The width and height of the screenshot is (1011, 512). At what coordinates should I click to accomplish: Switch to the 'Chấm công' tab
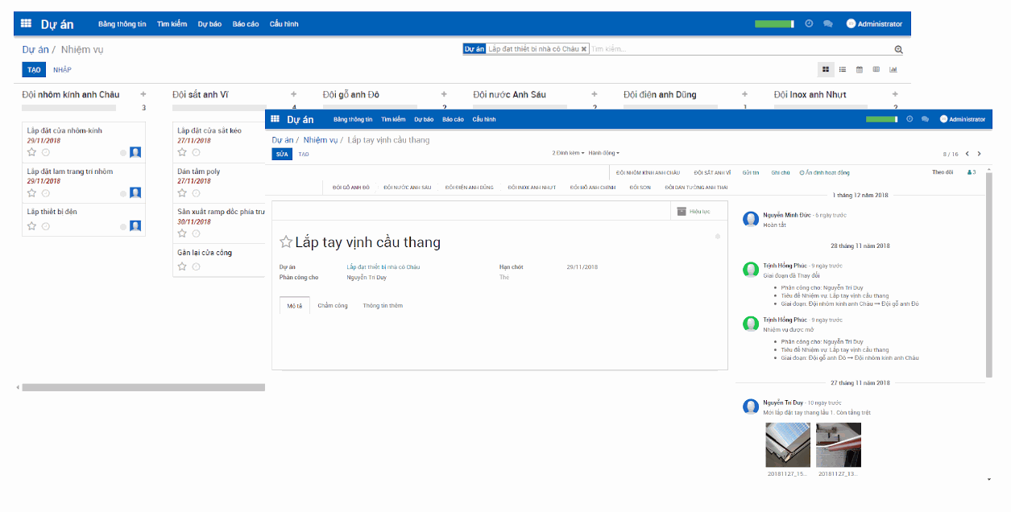[333, 305]
